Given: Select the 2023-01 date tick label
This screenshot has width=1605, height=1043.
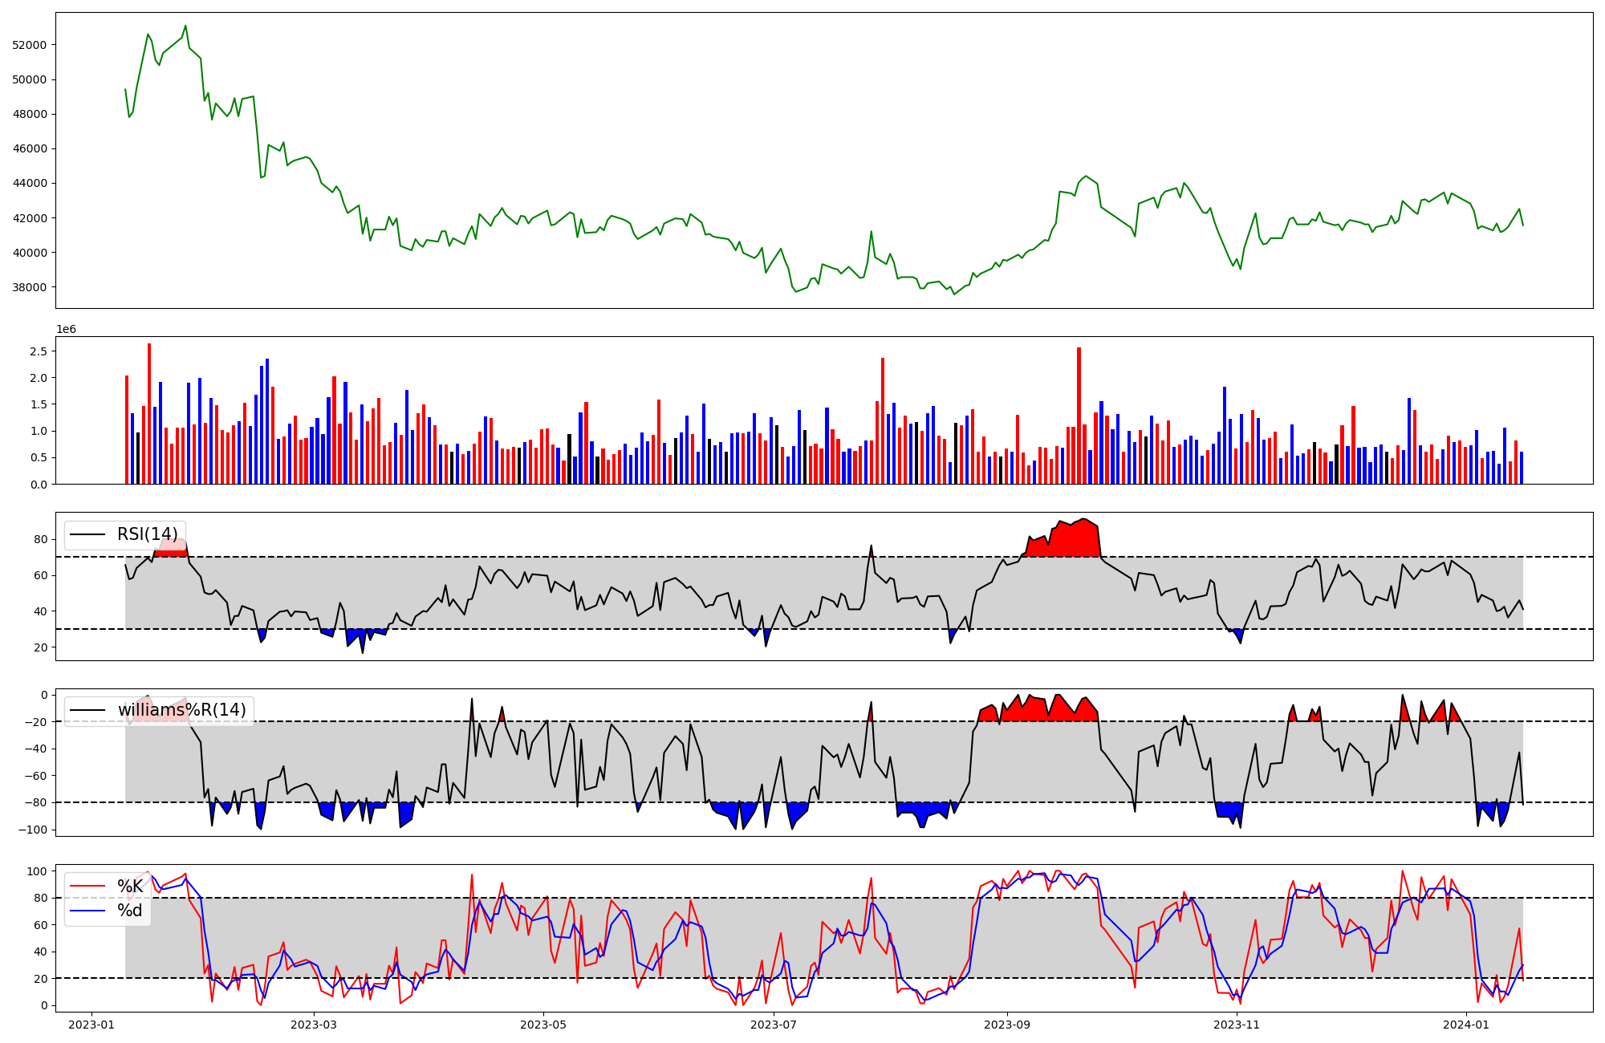Looking at the screenshot, I should [91, 1025].
